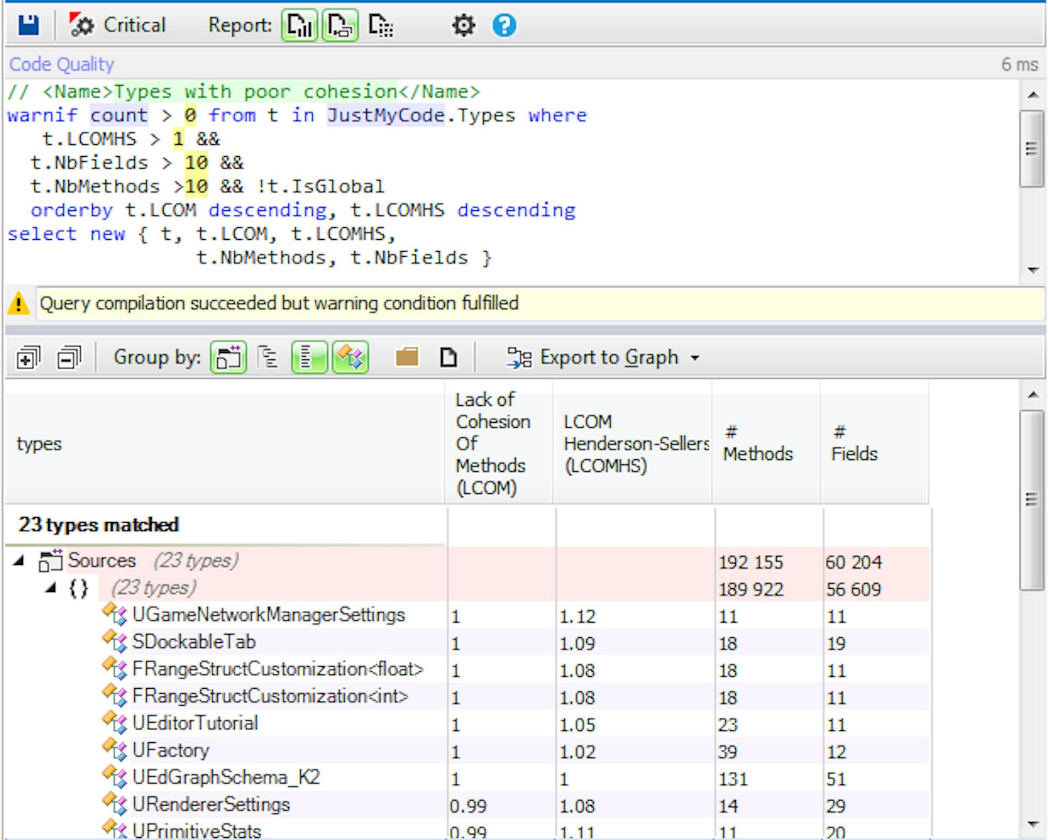Toggle first Report option icon
Screen dimensions: 1048x840
pos(299,25)
